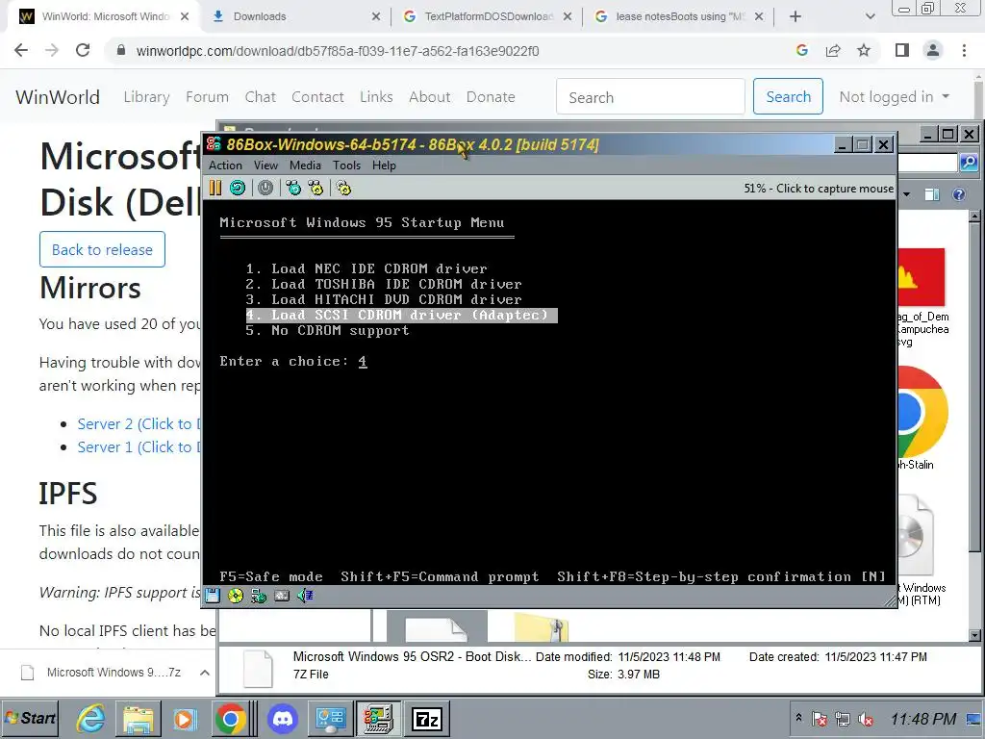Click highlighted Load SCSI CDROM driver option

coord(401,315)
